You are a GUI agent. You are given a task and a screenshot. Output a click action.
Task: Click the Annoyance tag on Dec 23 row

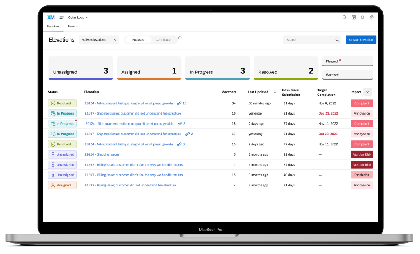362,113
